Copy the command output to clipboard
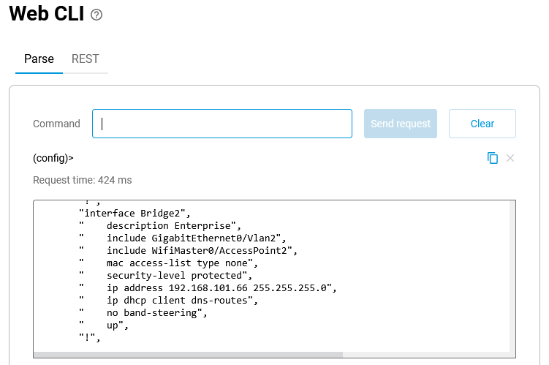 click(x=493, y=158)
